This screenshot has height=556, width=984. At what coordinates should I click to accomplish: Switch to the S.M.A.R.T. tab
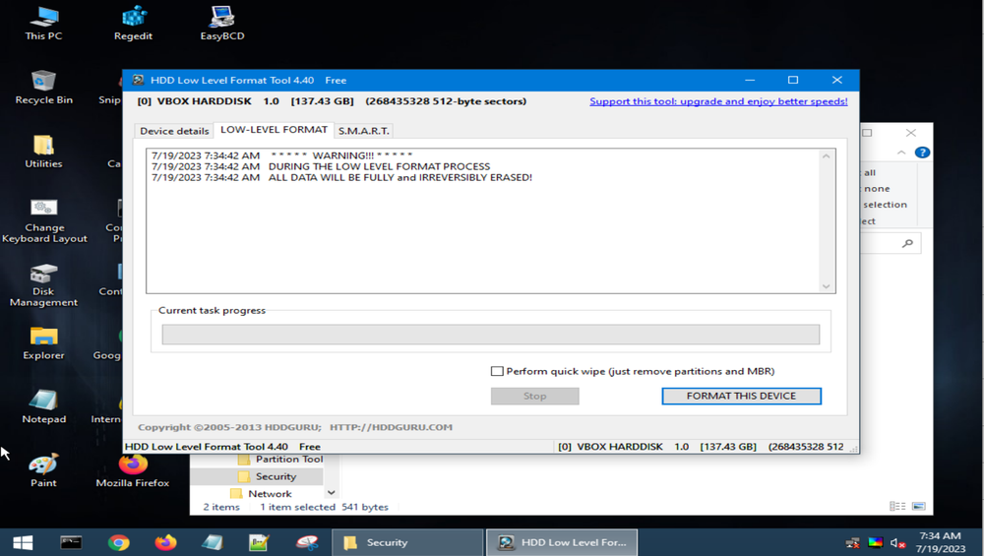click(363, 131)
